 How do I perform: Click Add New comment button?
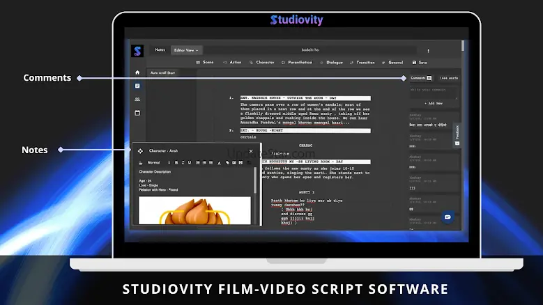coord(434,103)
